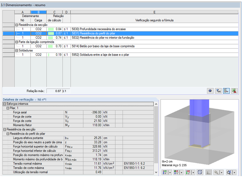Click the 'Relação máx.' value field 0.87

[x=54, y=91]
